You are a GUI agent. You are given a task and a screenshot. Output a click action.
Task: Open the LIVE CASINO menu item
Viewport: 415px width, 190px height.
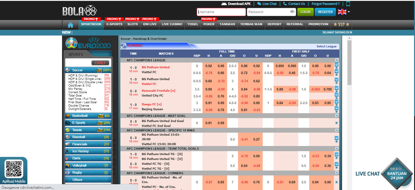click(172, 24)
